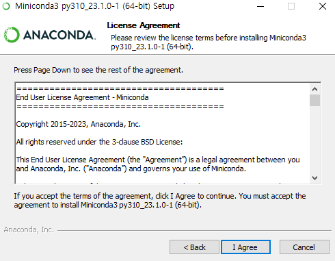This screenshot has width=335, height=261.
Task: Click the license scrollbar down arrow
Action: pyautogui.click(x=314, y=178)
